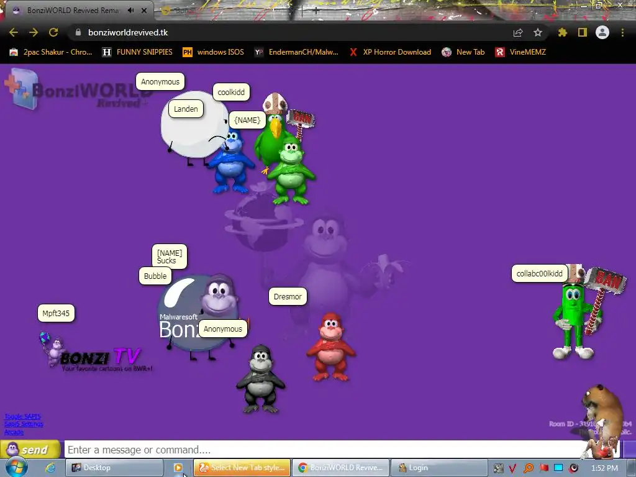636x477 pixels.
Task: Click the collabc00lkidd name tag
Action: tap(540, 273)
